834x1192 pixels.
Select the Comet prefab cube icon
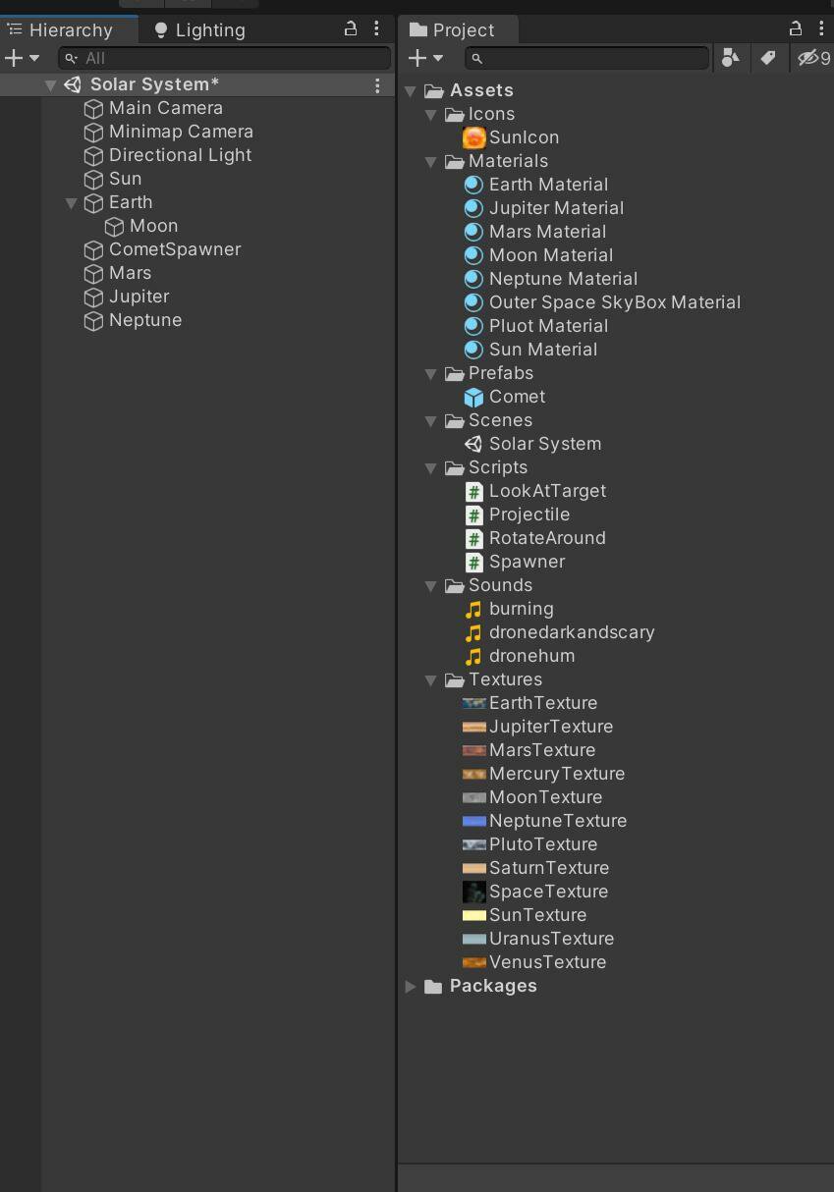click(x=473, y=397)
